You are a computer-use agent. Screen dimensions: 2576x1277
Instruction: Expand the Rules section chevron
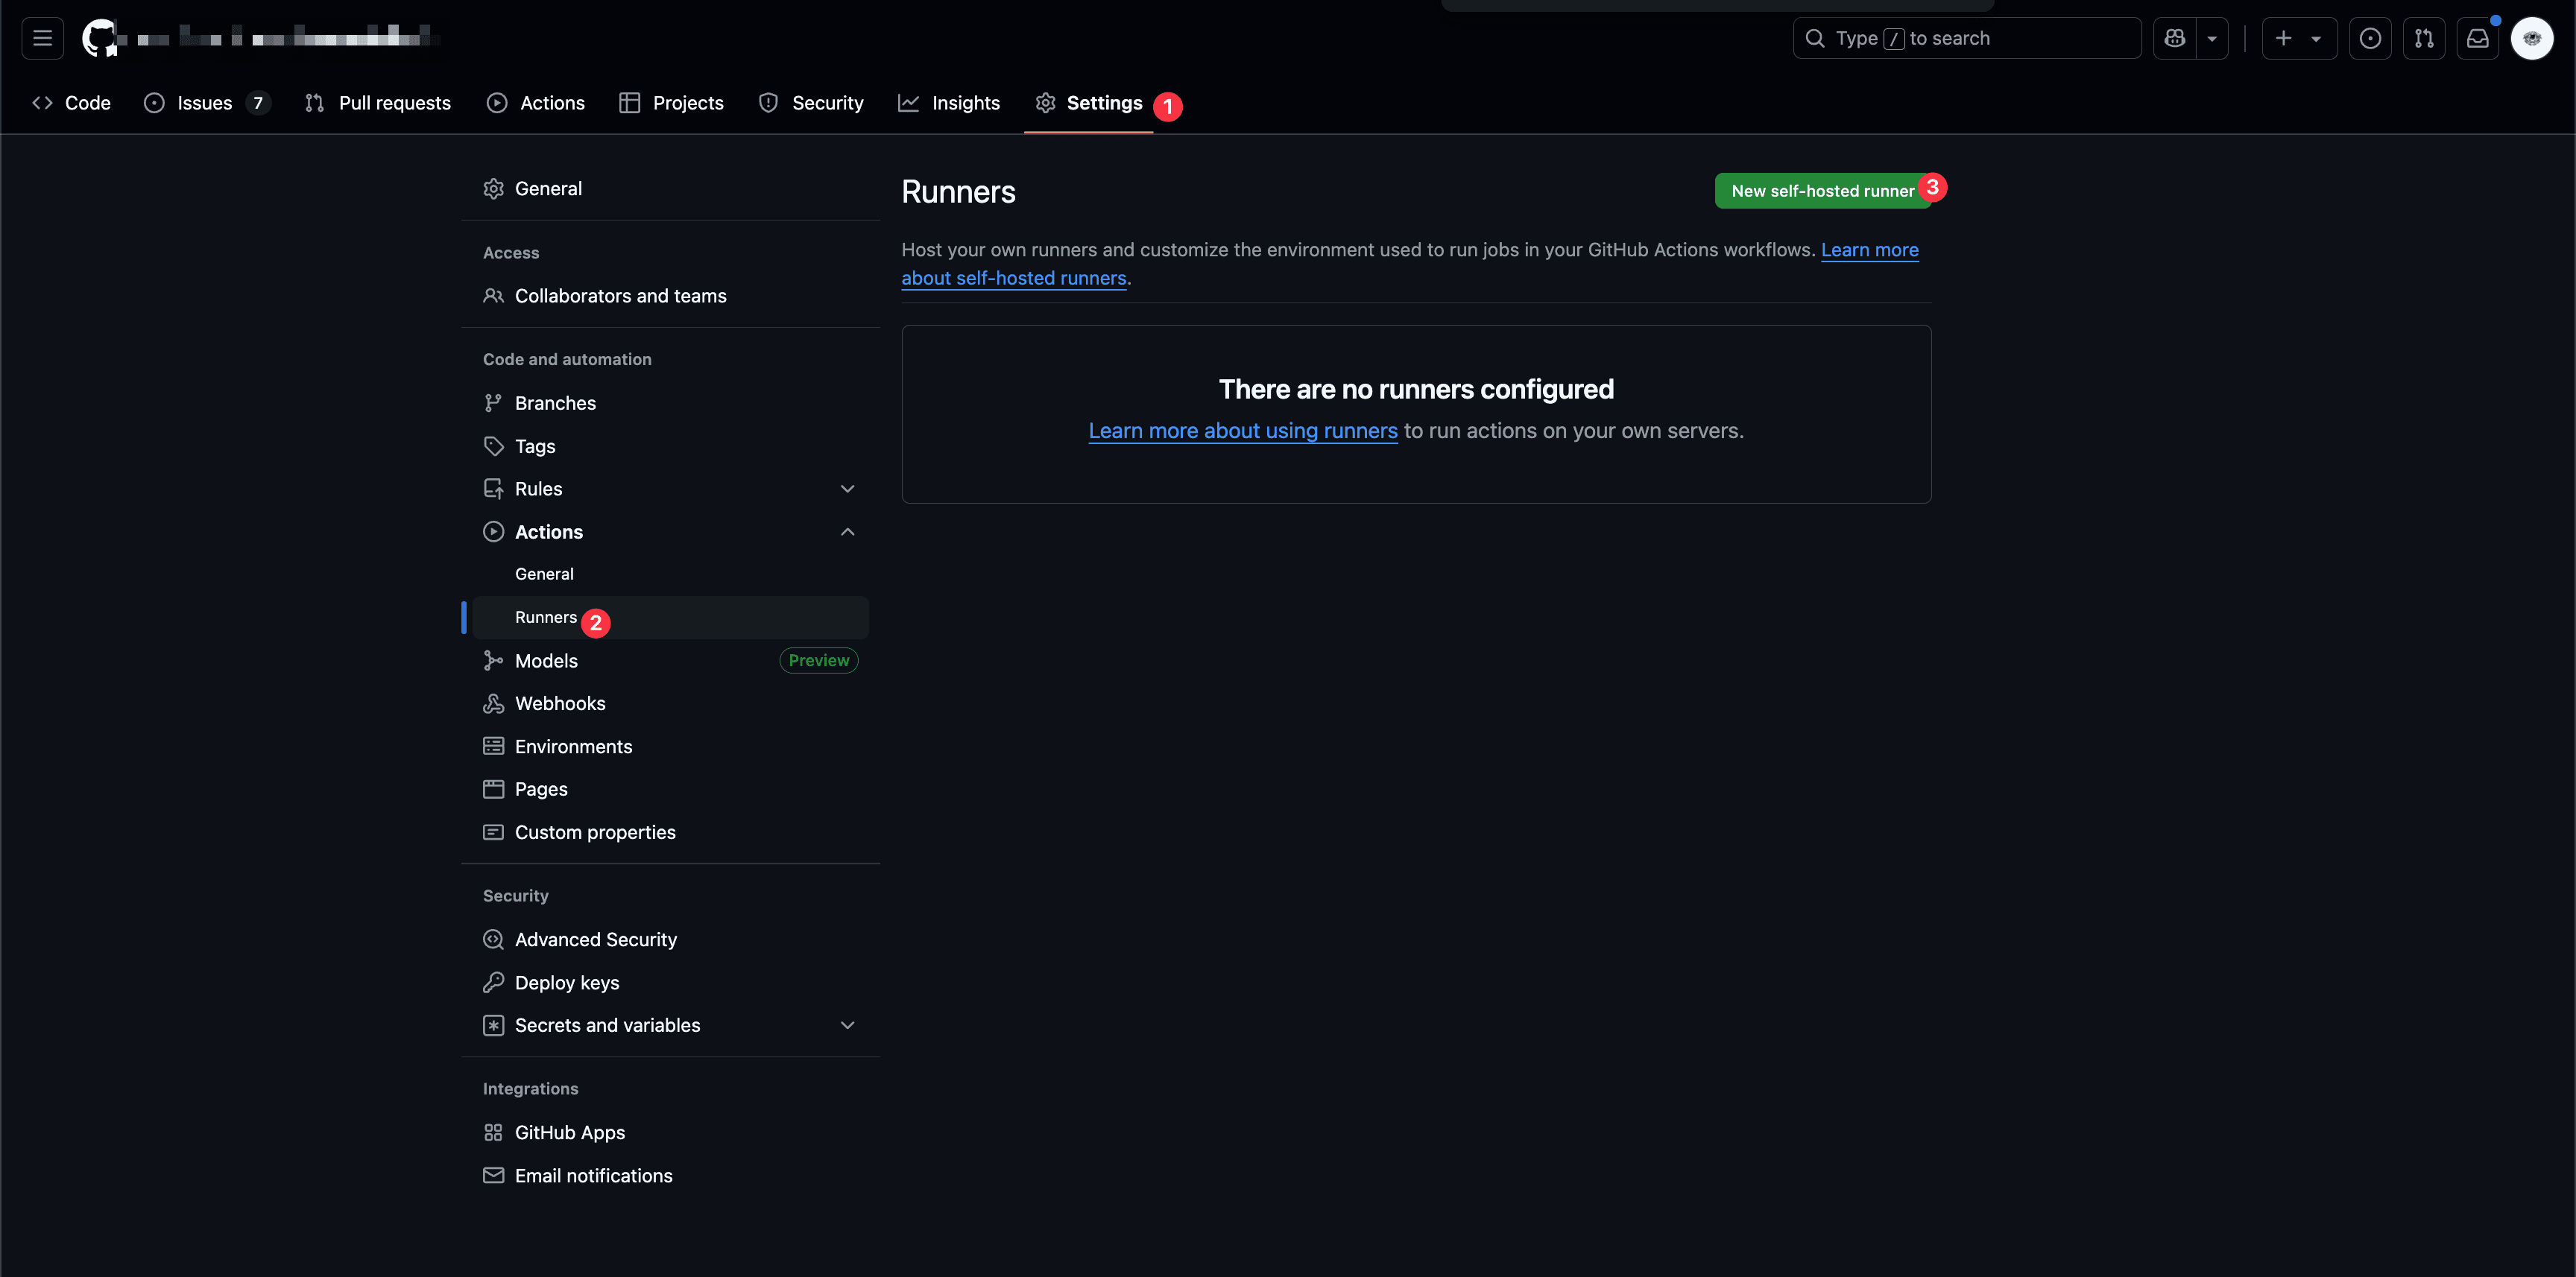click(847, 489)
